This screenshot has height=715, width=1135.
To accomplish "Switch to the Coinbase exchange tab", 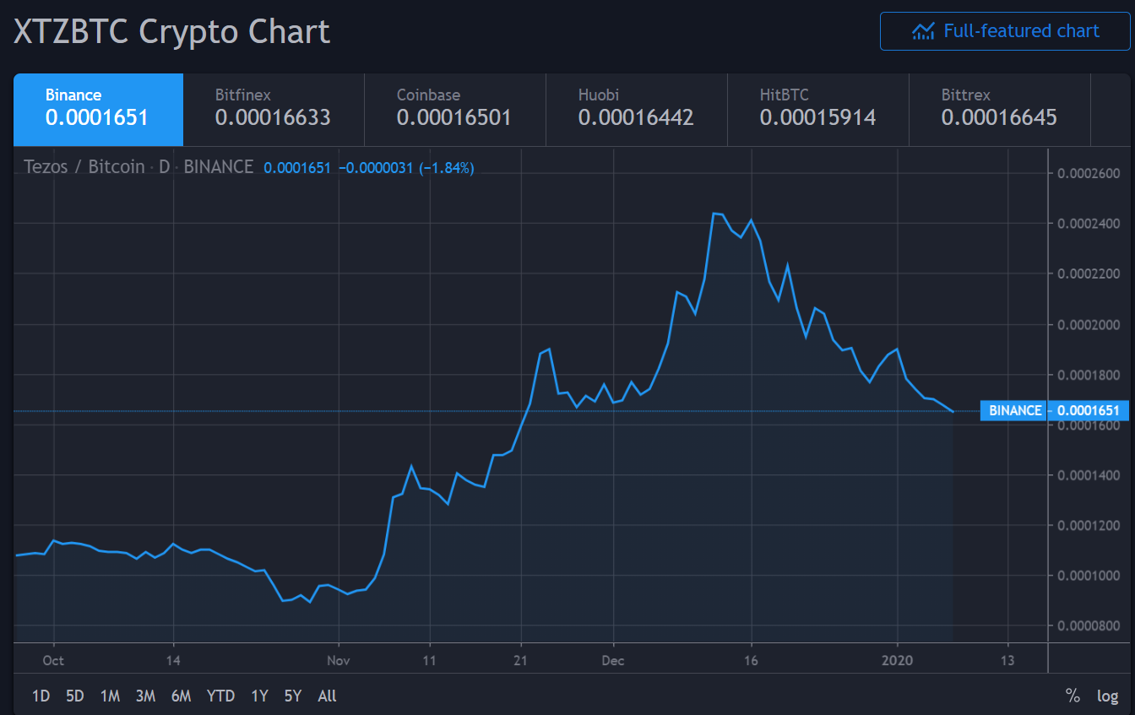I will [455, 110].
